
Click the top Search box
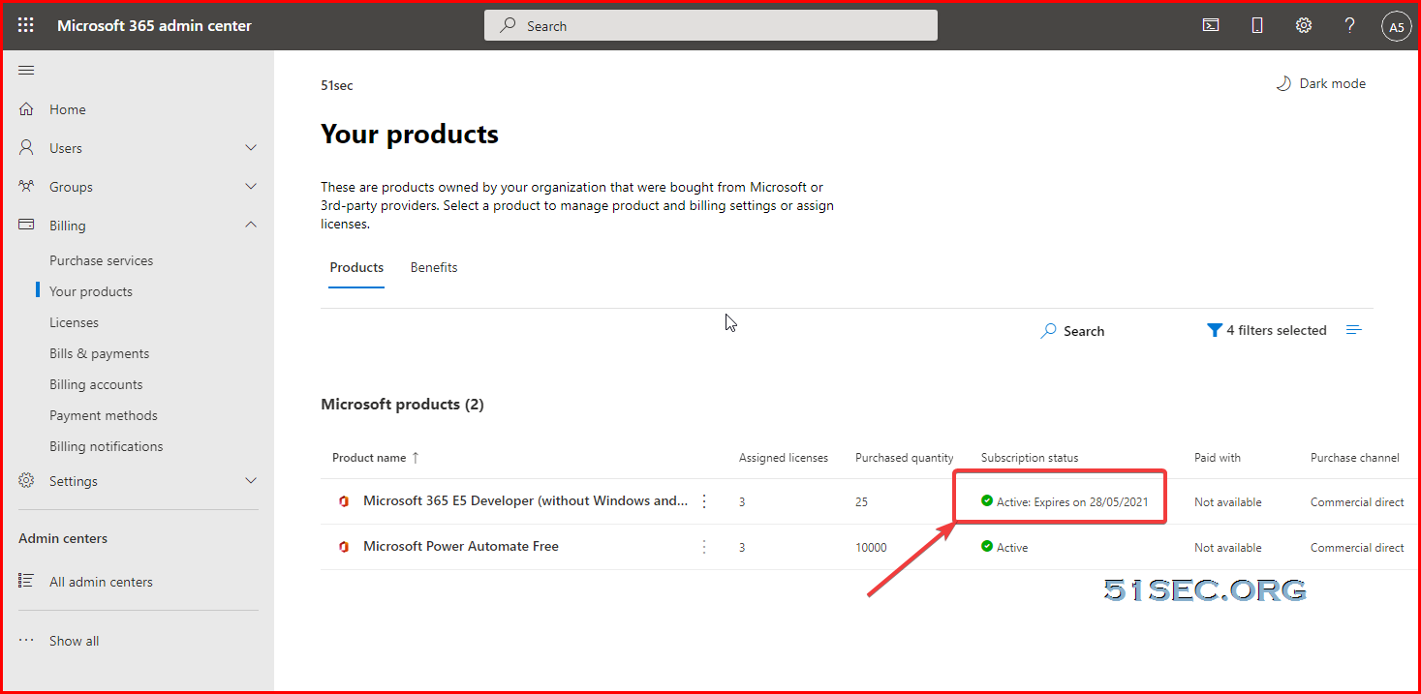711,26
